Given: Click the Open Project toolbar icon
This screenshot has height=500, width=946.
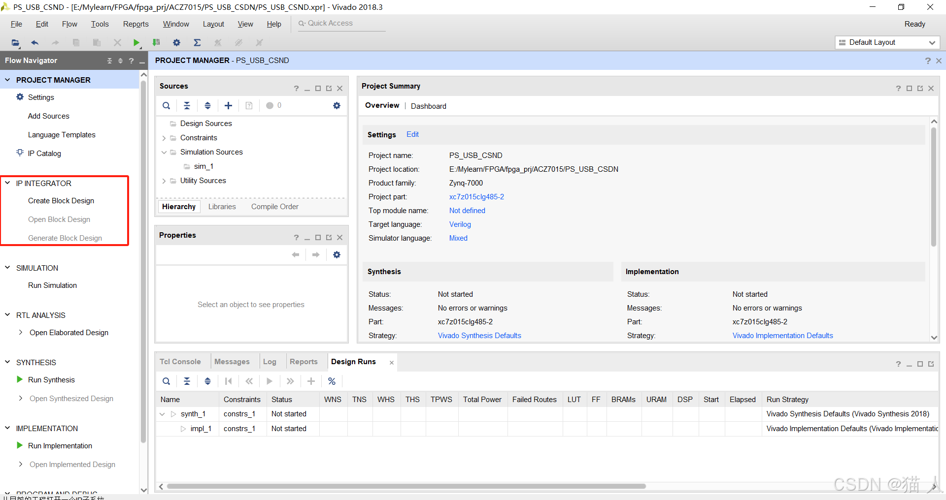Looking at the screenshot, I should [x=15, y=43].
